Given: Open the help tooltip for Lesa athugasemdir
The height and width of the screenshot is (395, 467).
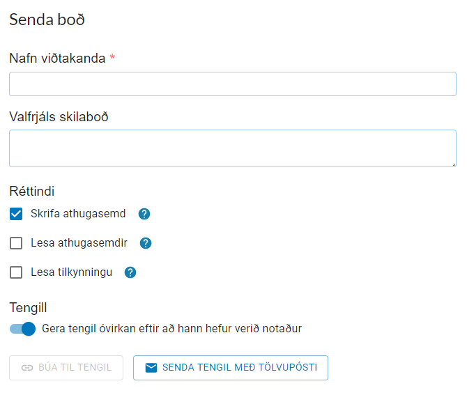Looking at the screenshot, I should (x=146, y=243).
